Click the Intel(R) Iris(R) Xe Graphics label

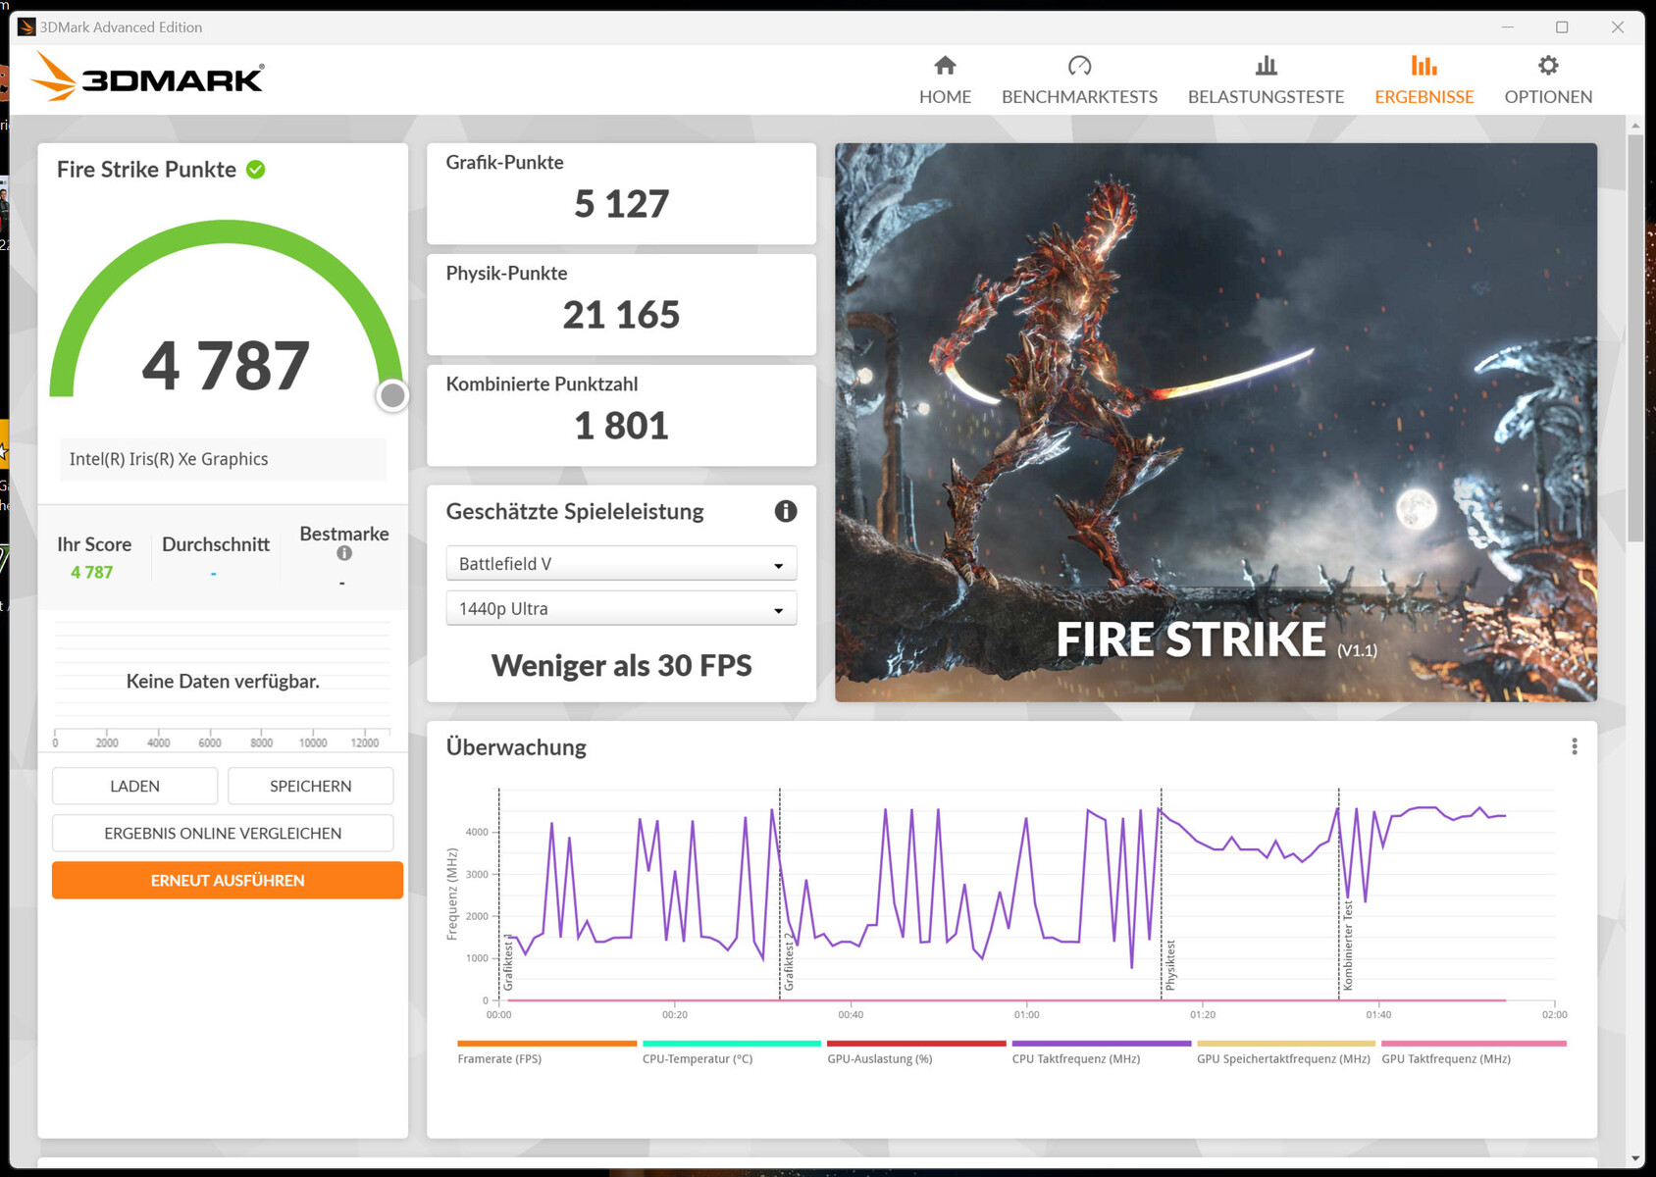pyautogui.click(x=169, y=459)
